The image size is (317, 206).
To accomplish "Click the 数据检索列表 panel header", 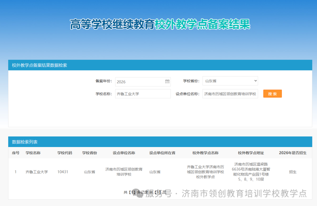I will point(160,142).
